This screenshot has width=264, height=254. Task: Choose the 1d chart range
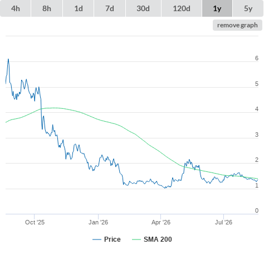[79, 8]
